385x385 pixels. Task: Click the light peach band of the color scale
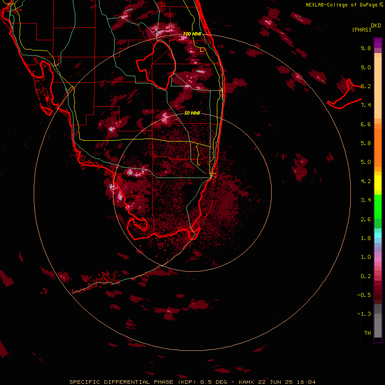pyautogui.click(x=378, y=88)
